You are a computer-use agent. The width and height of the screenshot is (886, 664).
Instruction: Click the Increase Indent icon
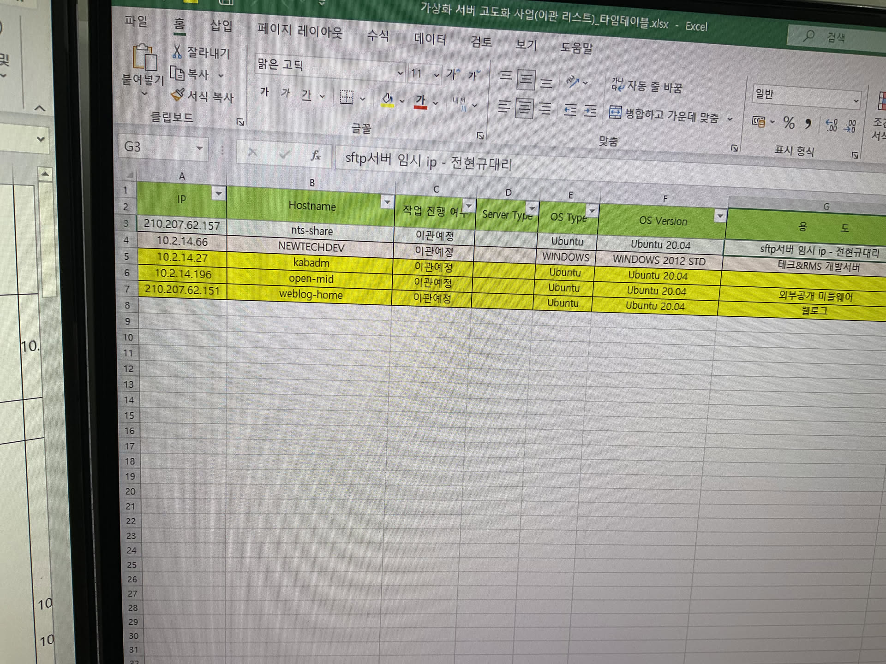[x=590, y=111]
